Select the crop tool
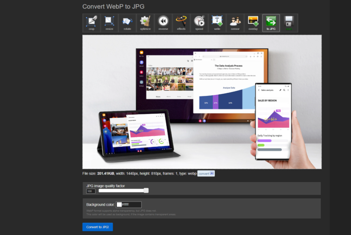Screen dimensions: 351x235 (x=92, y=23)
